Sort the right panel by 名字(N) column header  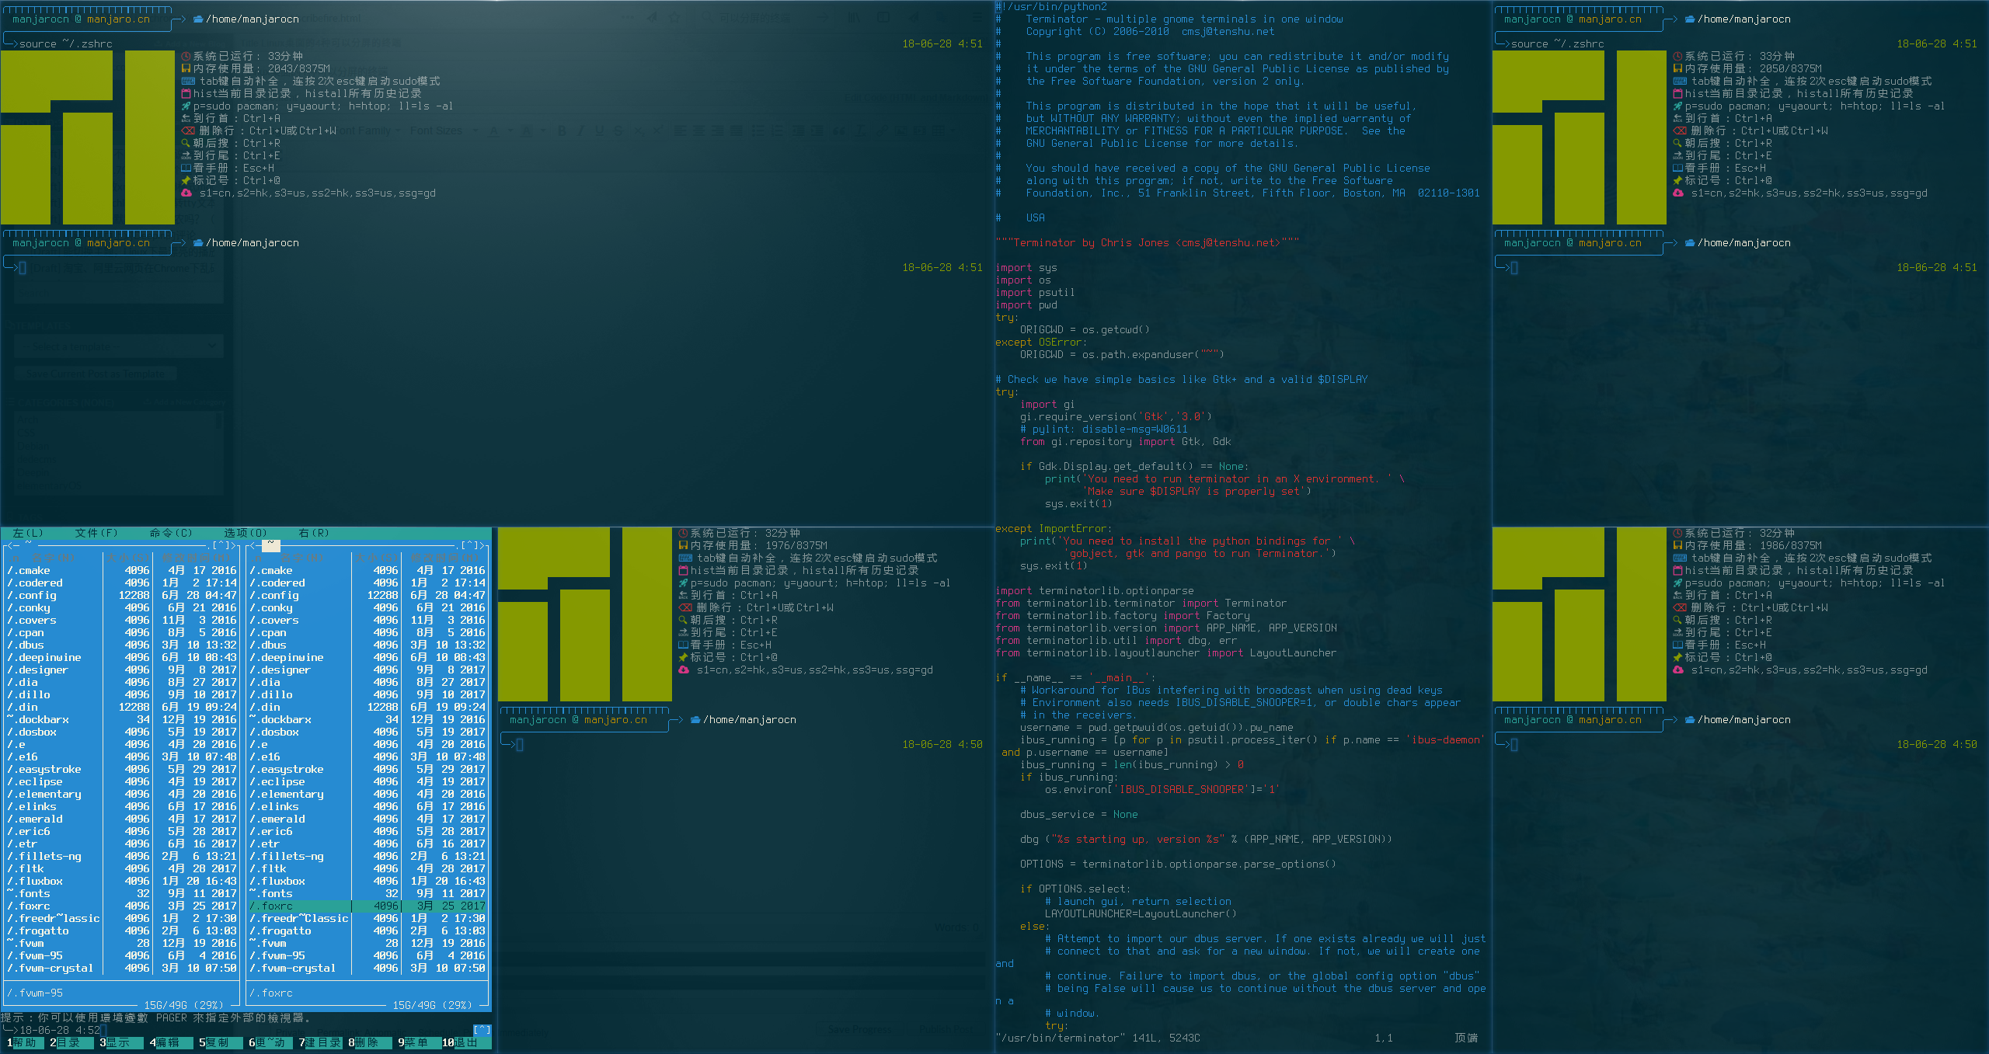[x=301, y=558]
